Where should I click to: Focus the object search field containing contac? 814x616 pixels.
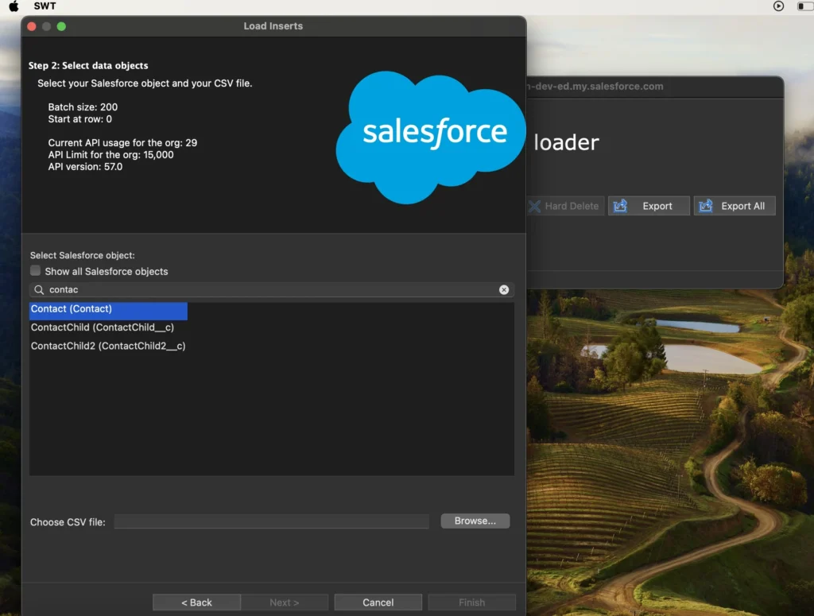tap(272, 289)
